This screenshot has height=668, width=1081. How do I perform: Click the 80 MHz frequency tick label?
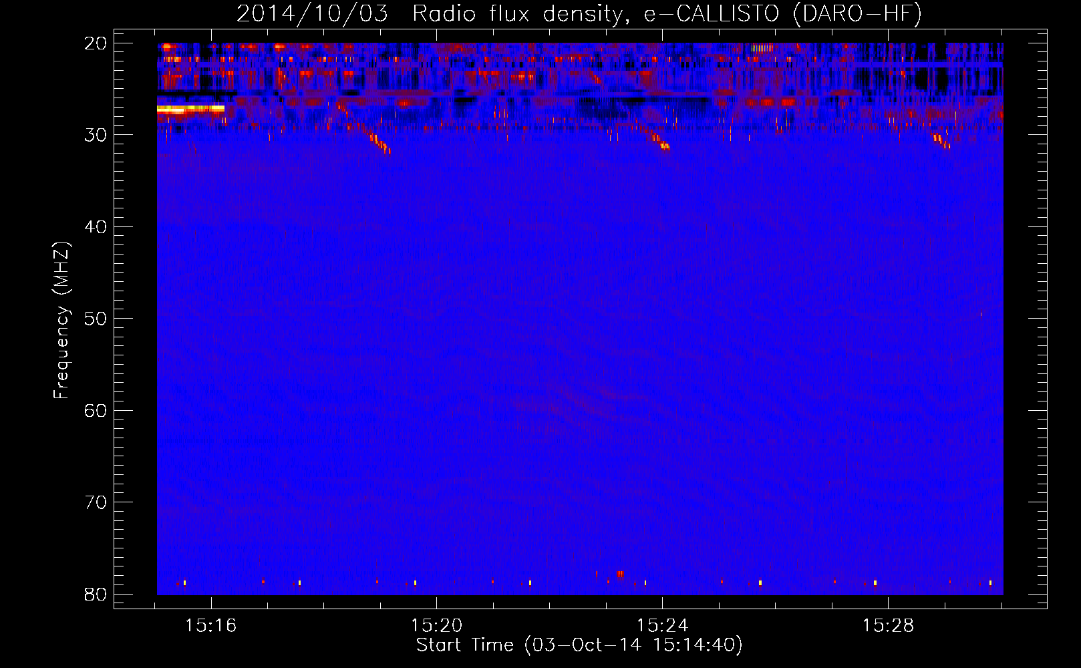pos(96,594)
